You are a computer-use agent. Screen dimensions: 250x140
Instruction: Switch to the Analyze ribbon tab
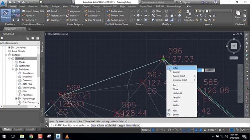(55, 6)
